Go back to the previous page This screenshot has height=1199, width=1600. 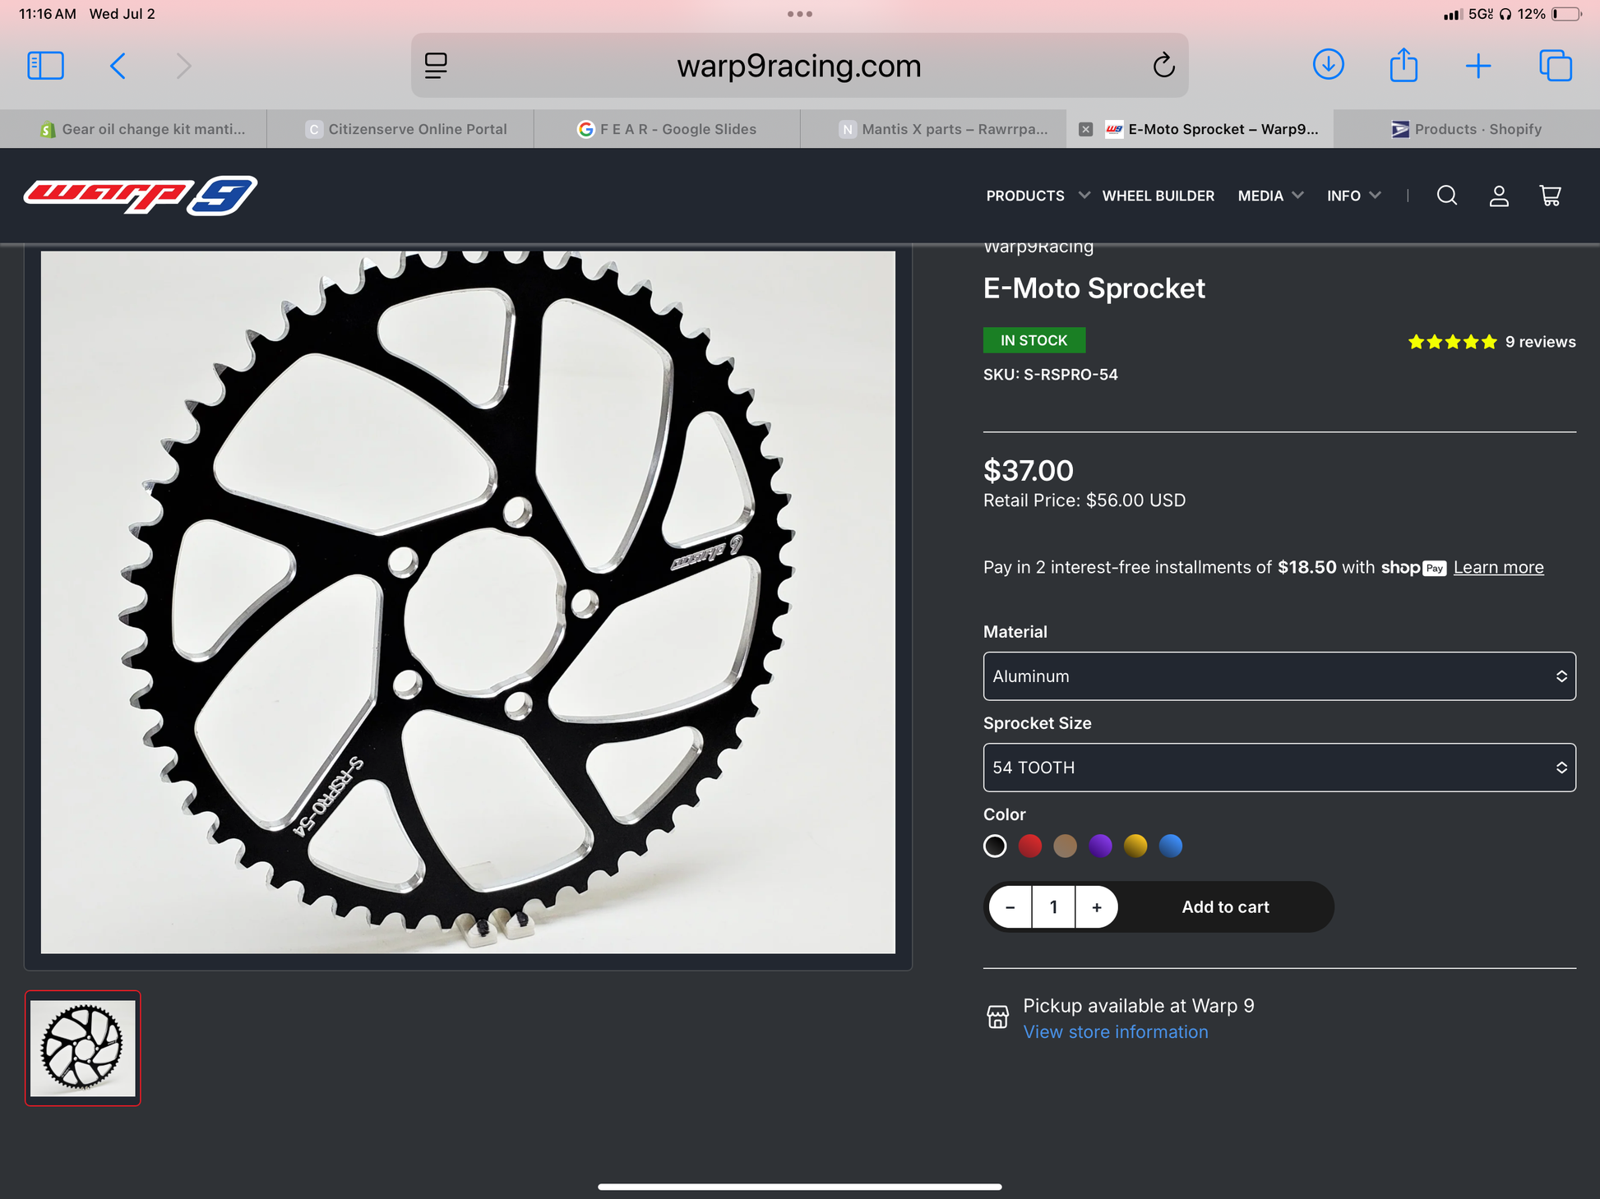(x=118, y=66)
